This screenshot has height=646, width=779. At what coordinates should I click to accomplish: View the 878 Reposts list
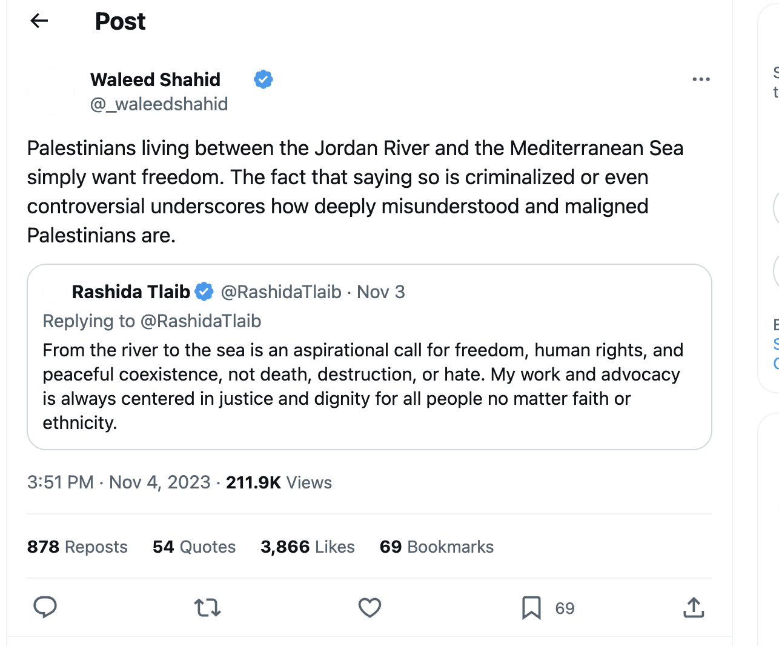77,547
